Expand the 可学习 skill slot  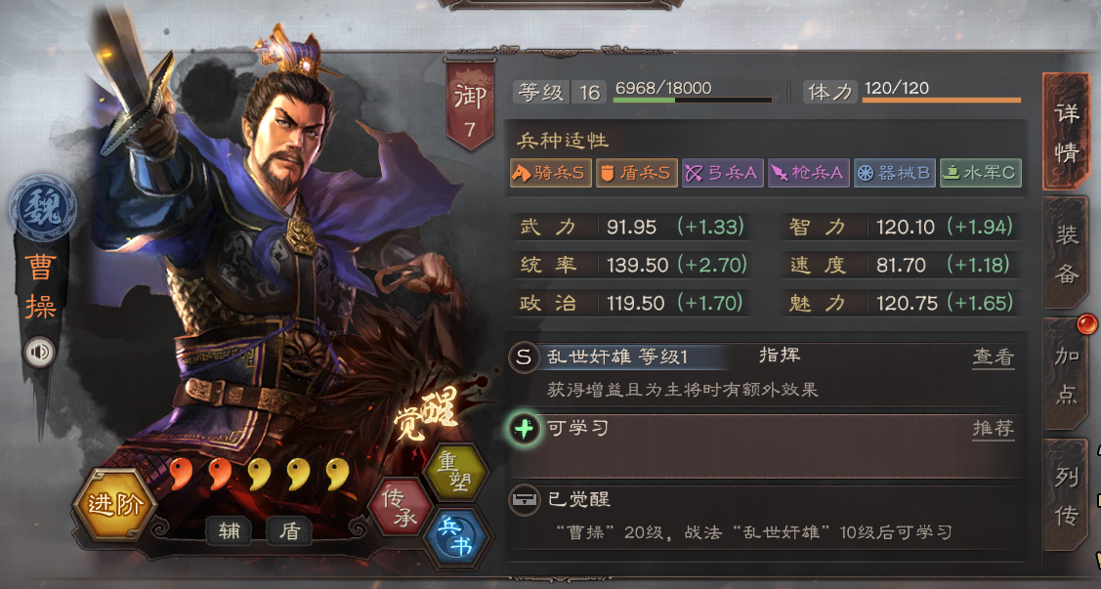(x=764, y=444)
